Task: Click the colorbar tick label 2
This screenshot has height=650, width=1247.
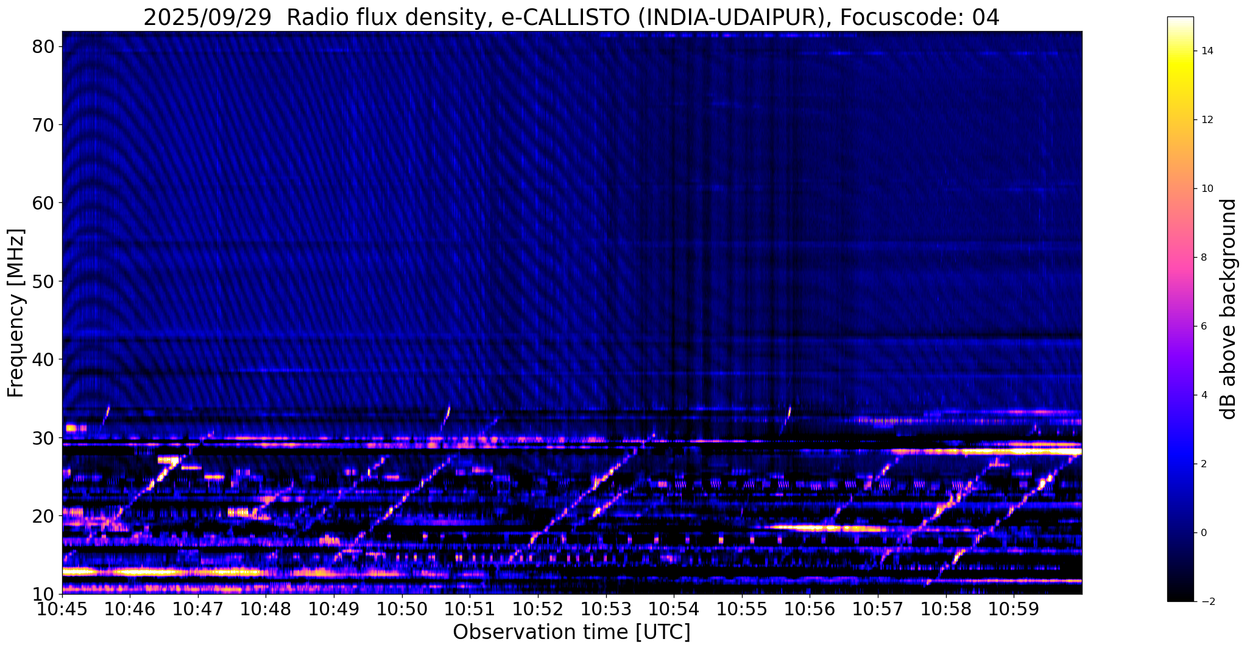Action: [1204, 464]
